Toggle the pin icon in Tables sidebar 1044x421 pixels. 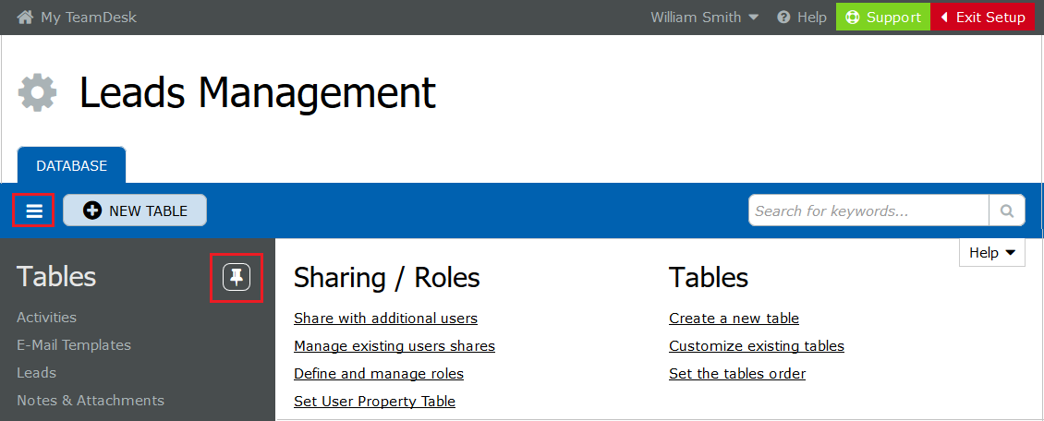[x=237, y=277]
